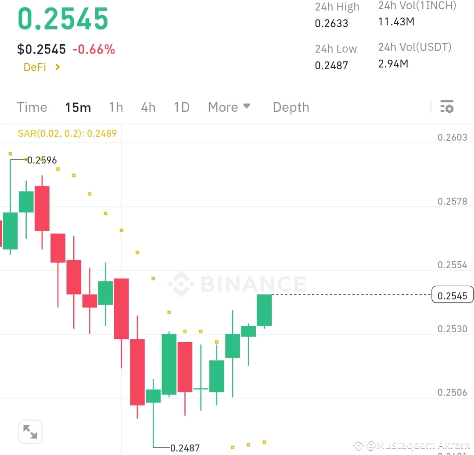Open the chart settings icon at top right
This screenshot has height=455, width=474.
click(446, 106)
